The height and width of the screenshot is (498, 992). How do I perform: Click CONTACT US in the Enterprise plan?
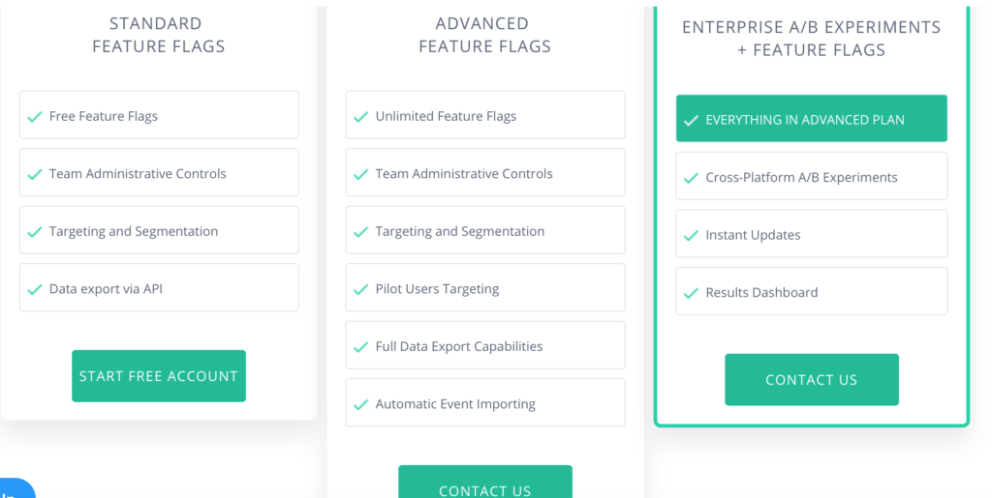click(x=811, y=380)
